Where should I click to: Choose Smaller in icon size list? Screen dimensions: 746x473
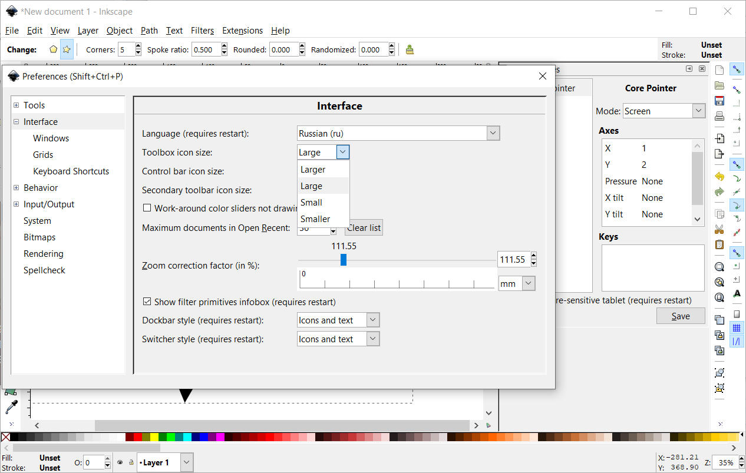click(x=324, y=219)
